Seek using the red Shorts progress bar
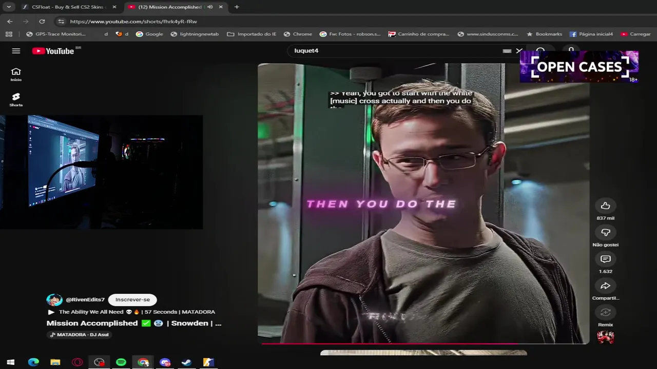The image size is (657, 369). [423, 343]
